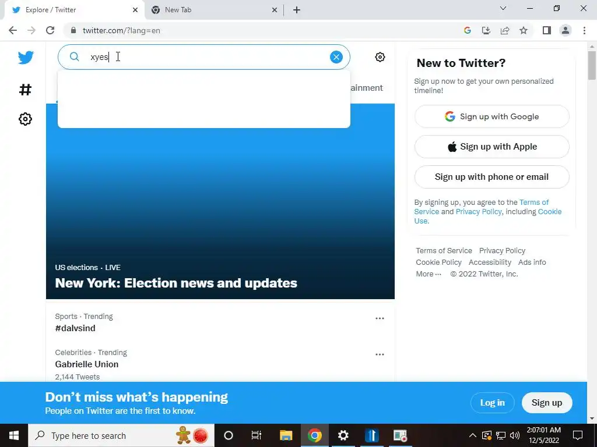The height and width of the screenshot is (447, 597).
Task: Click into the Twitter search input field
Action: coord(203,57)
